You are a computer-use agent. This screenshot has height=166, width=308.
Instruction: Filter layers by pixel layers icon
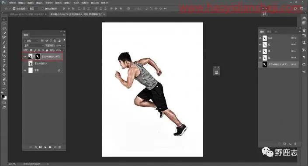click(42, 41)
